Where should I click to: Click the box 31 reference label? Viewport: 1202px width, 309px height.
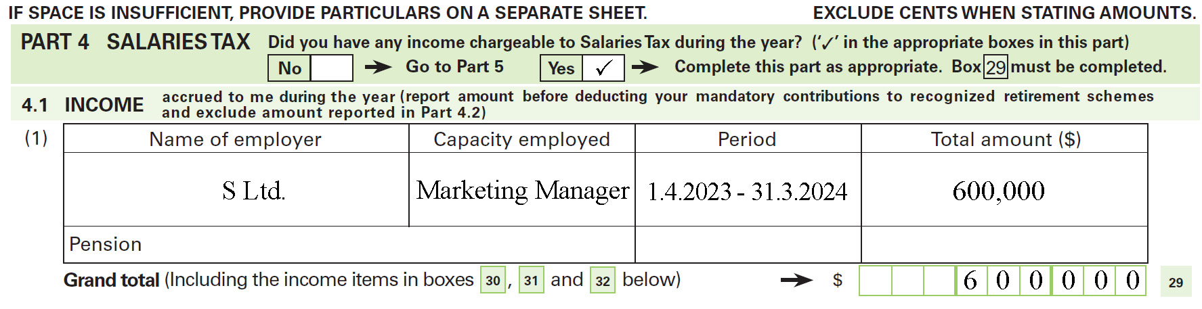[x=532, y=281]
